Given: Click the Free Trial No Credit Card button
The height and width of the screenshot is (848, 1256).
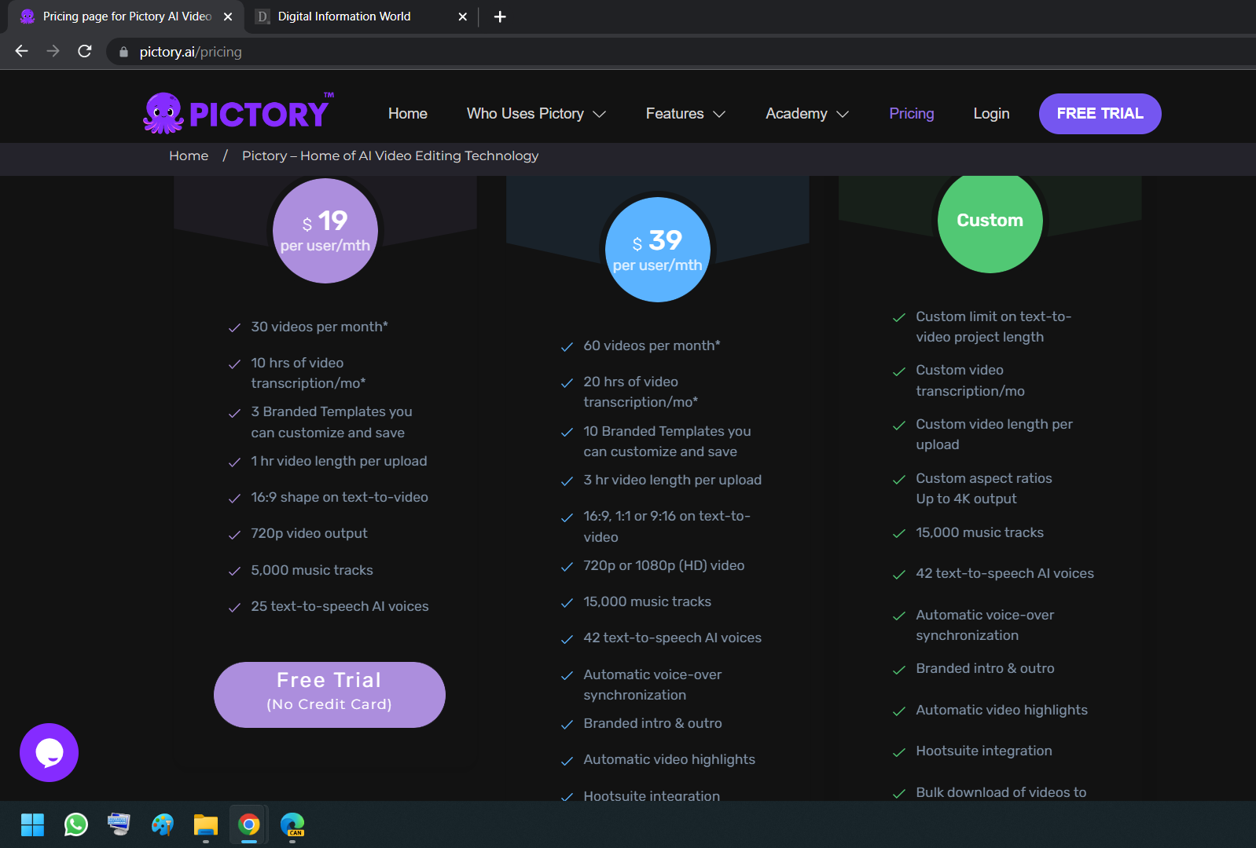Looking at the screenshot, I should [x=329, y=694].
